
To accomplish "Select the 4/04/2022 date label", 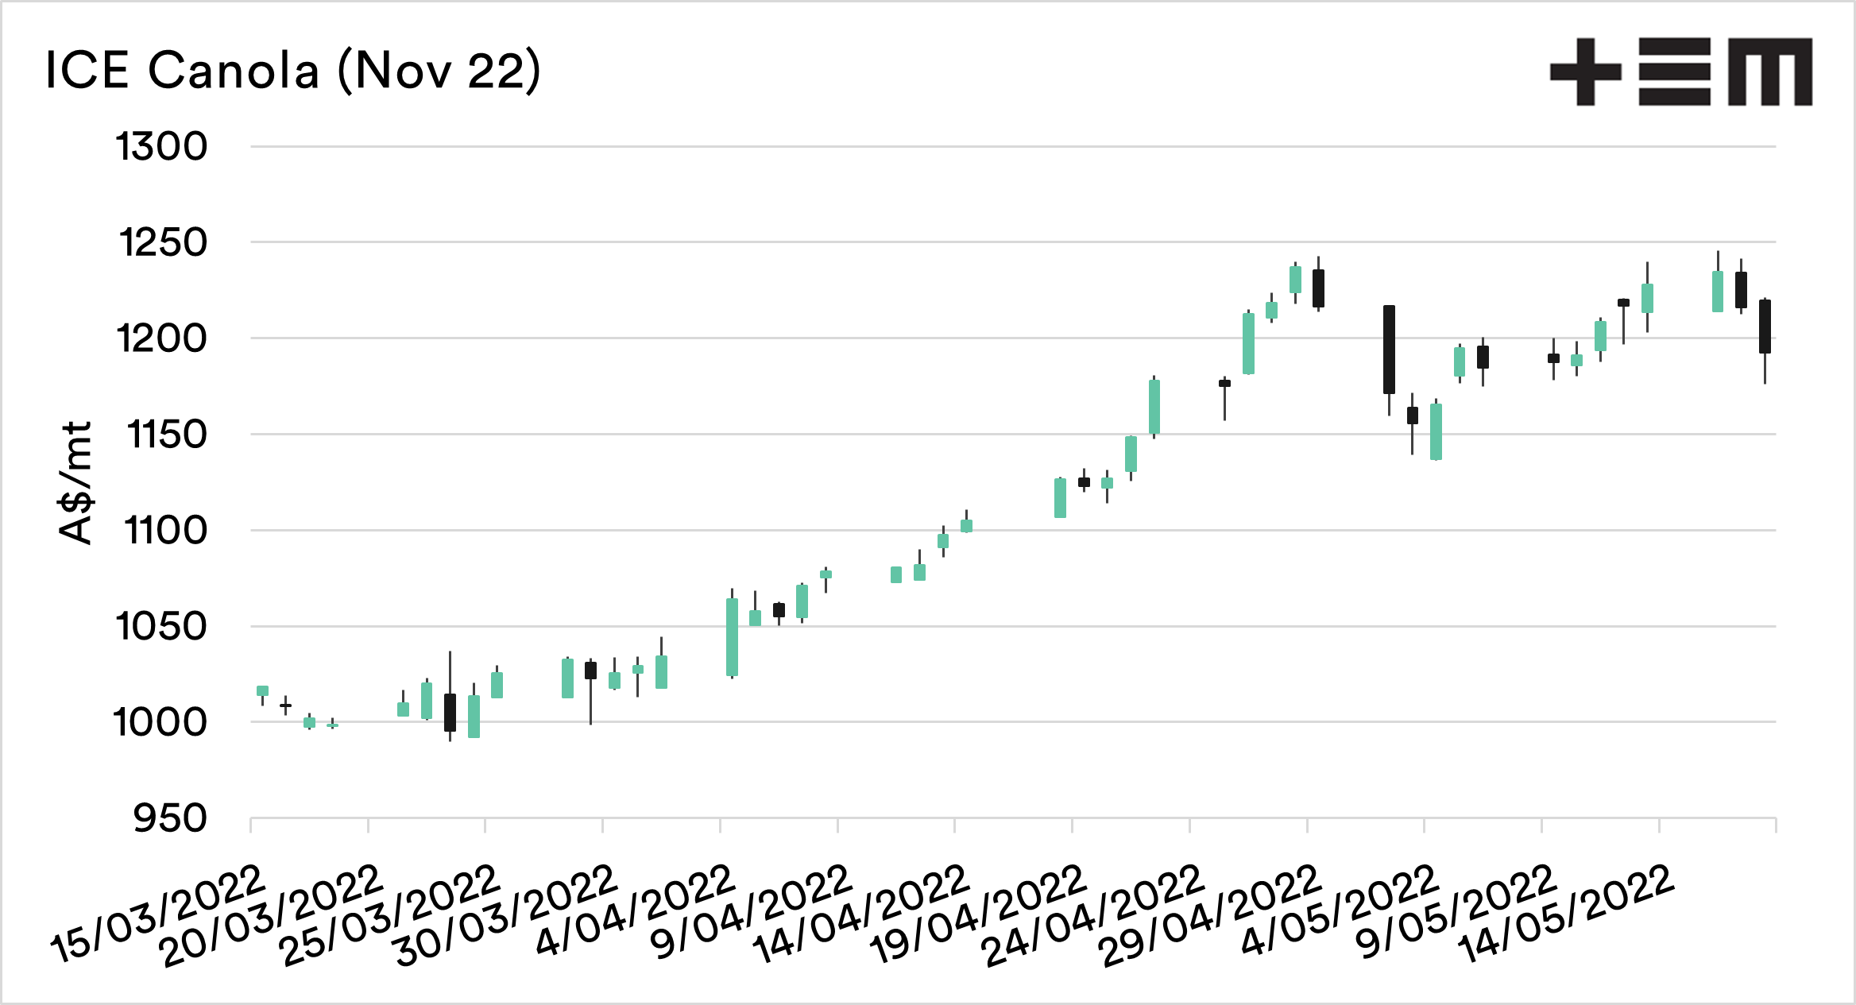I will (x=636, y=910).
